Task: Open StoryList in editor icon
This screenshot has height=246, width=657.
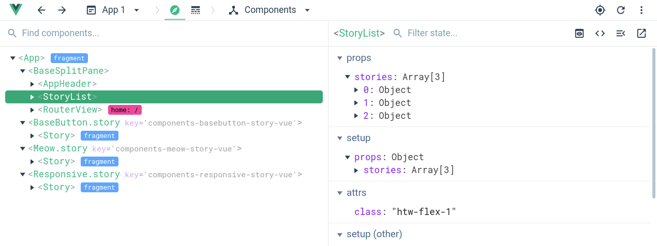Action: click(x=641, y=33)
